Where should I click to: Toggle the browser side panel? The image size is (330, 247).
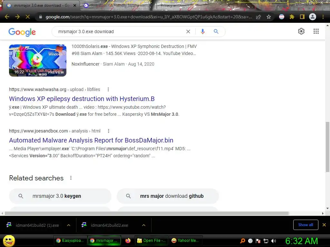tap(302, 17)
